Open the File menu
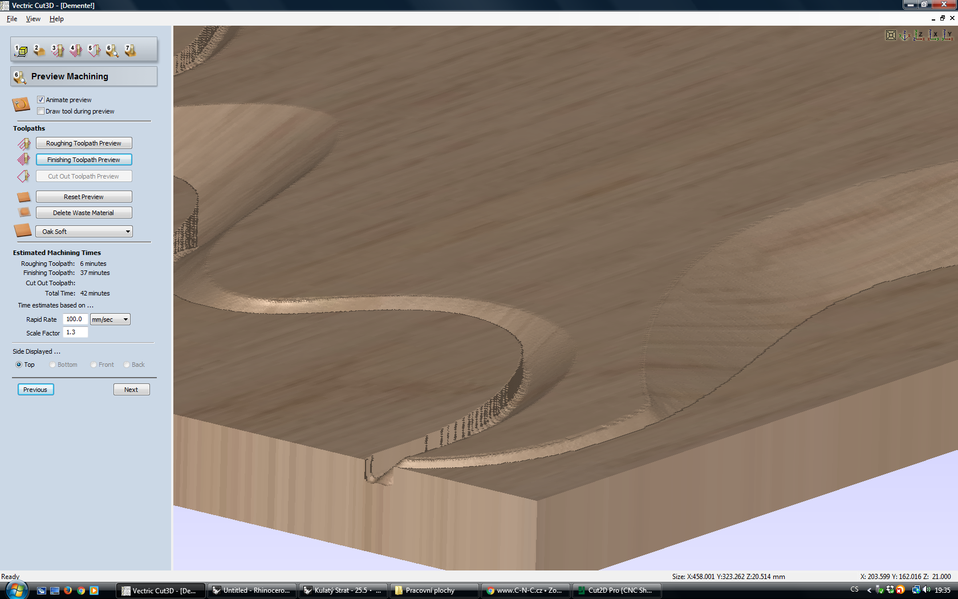958x599 pixels. coord(12,19)
